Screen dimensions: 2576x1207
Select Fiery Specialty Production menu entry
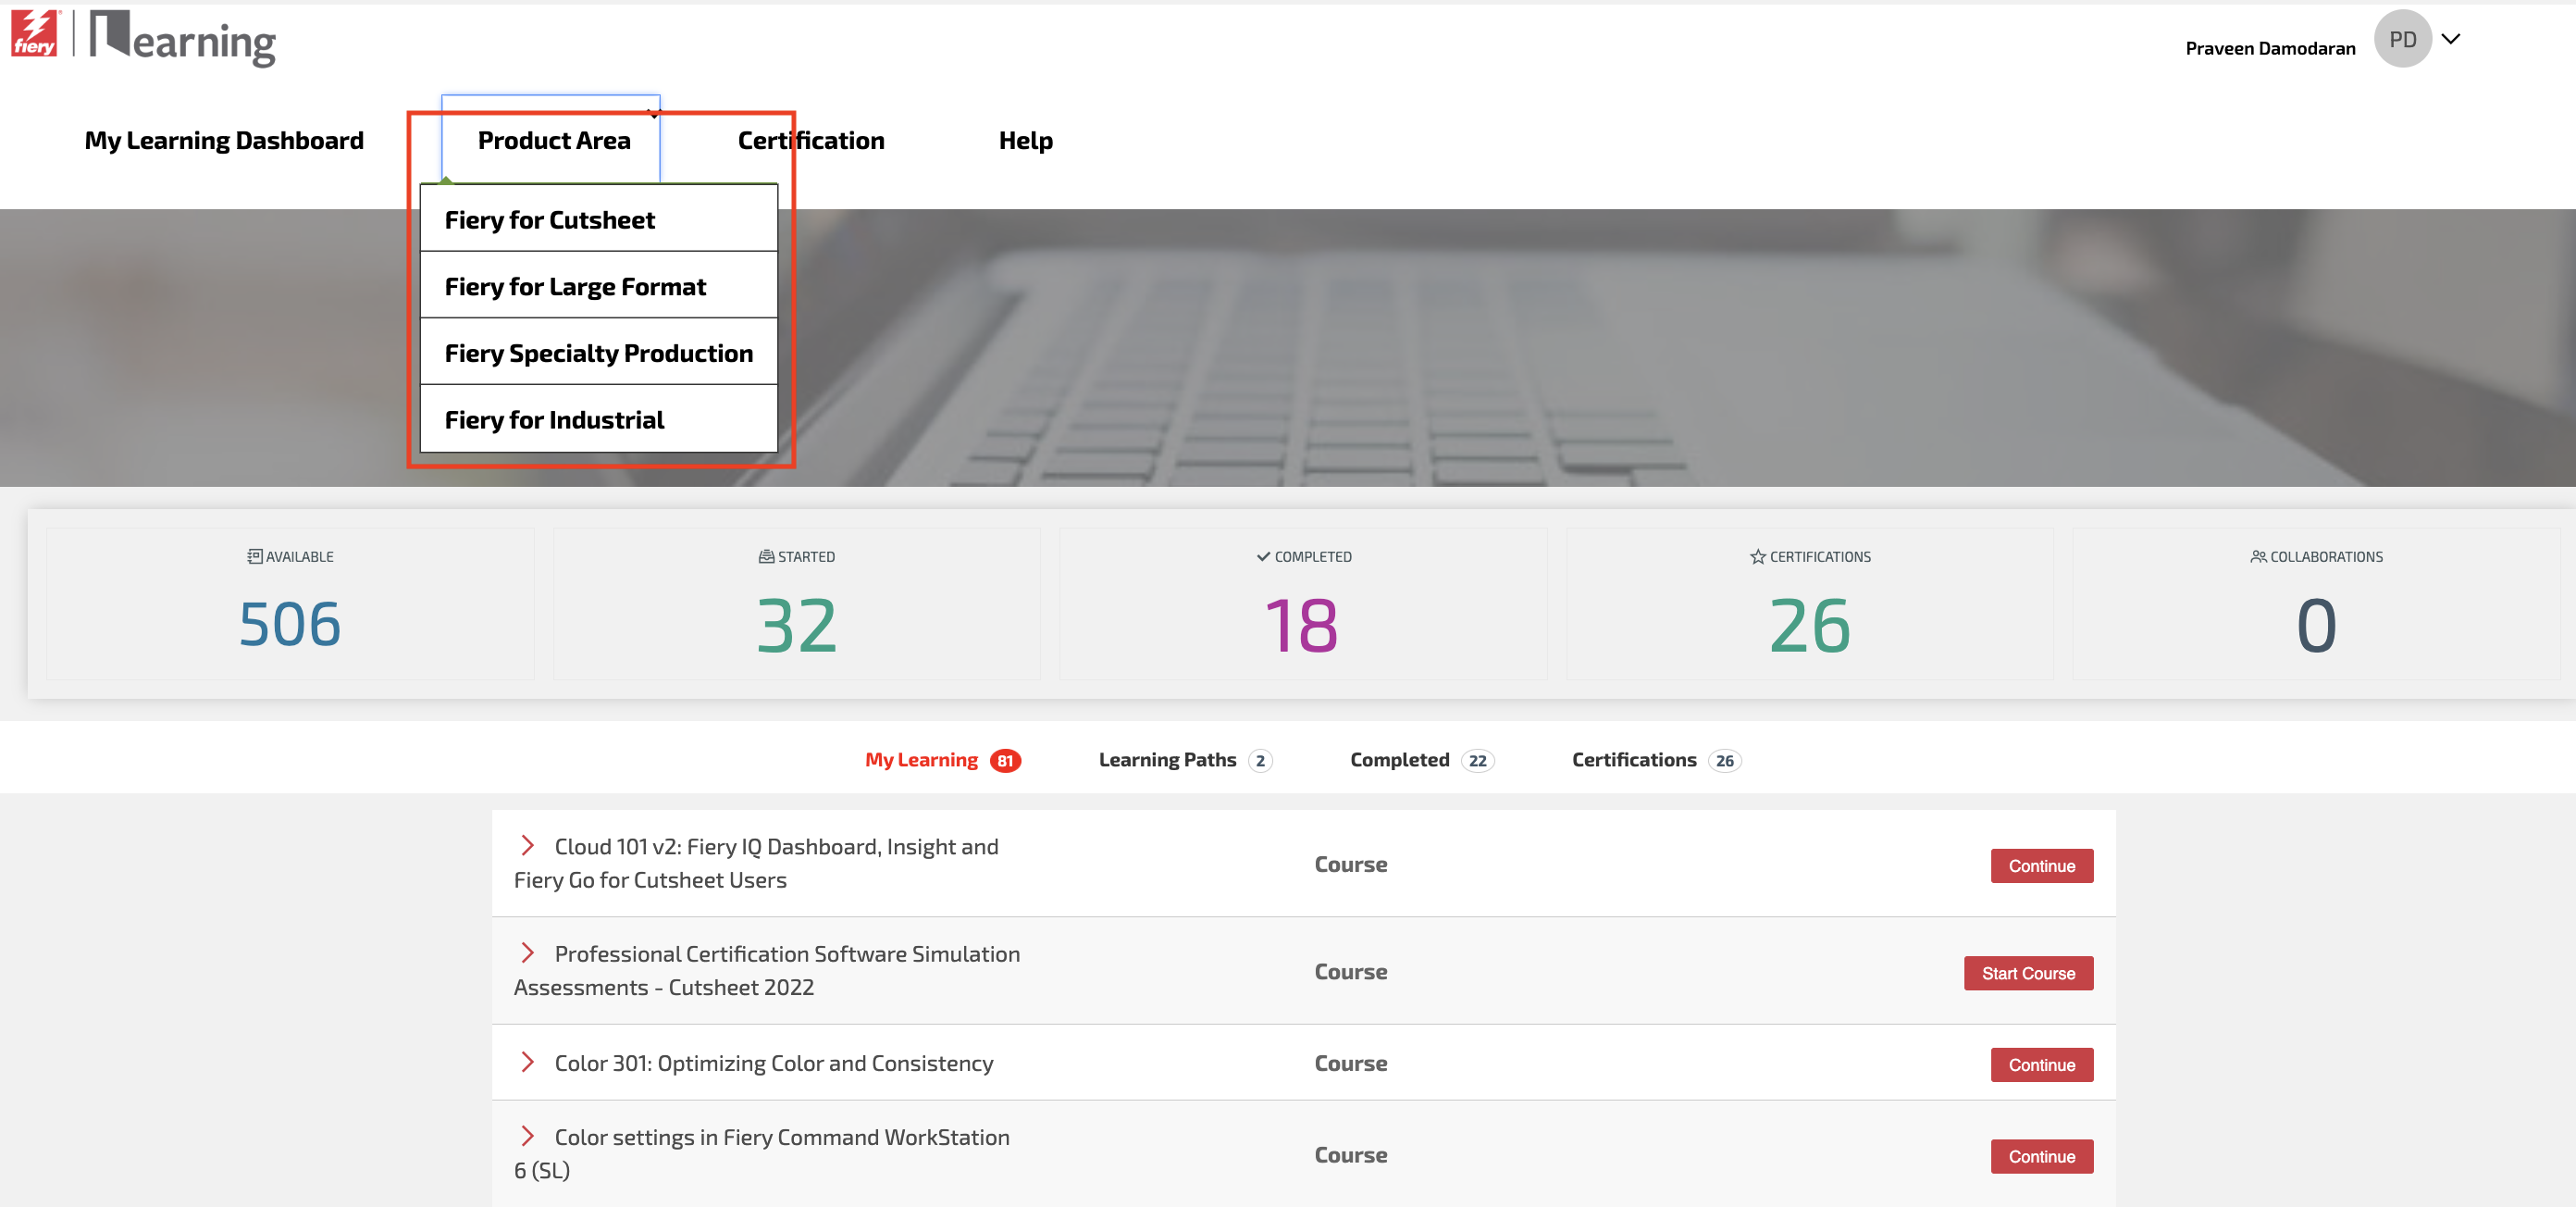tap(598, 353)
